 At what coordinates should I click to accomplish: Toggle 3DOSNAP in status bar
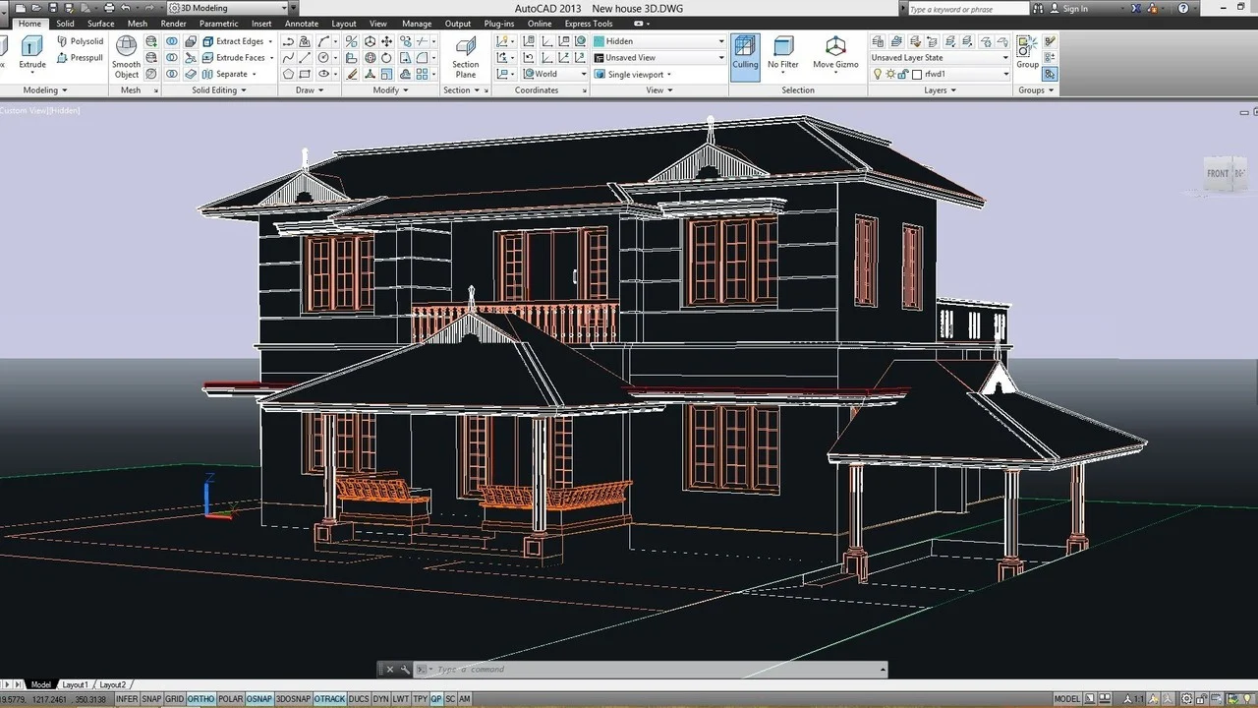click(293, 699)
